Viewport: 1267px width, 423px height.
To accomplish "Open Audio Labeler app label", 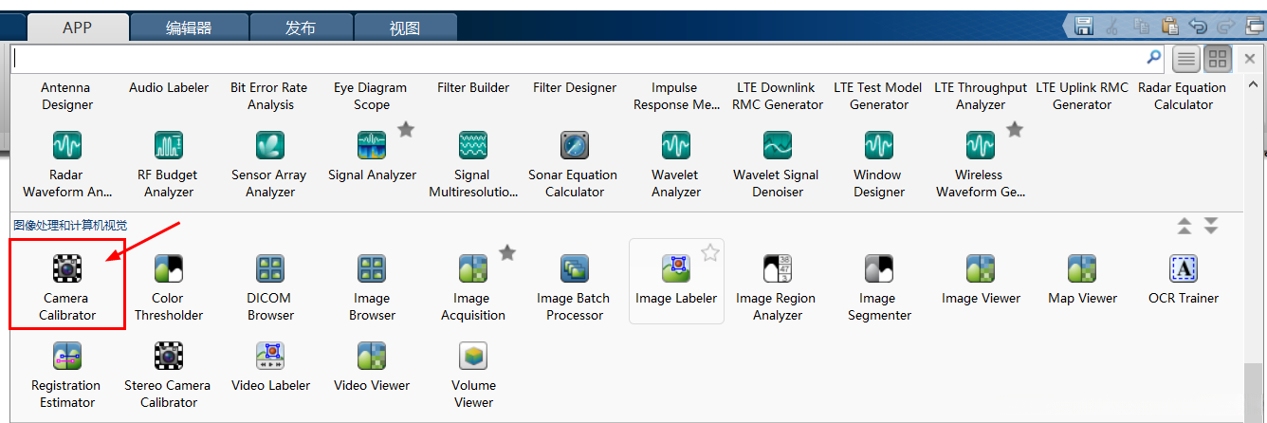I will 169,87.
